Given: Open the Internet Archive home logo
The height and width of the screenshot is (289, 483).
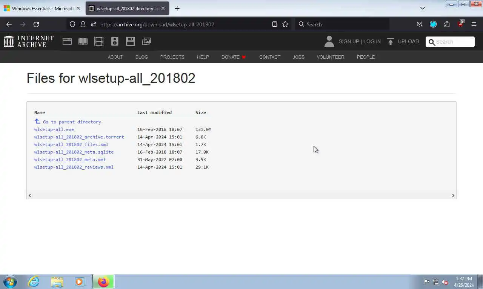Looking at the screenshot, I should [29, 41].
